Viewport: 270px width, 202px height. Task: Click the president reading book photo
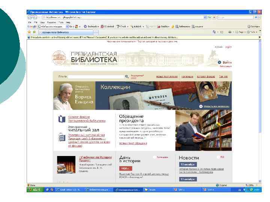pos(204,131)
